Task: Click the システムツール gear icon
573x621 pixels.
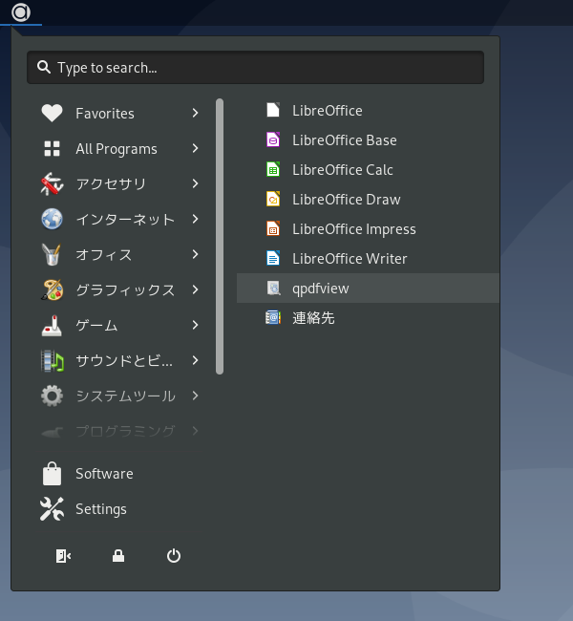Action: pyautogui.click(x=52, y=396)
